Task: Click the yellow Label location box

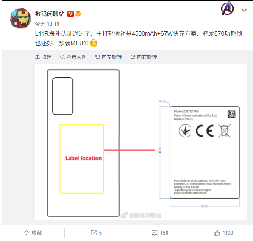Action: (82, 159)
